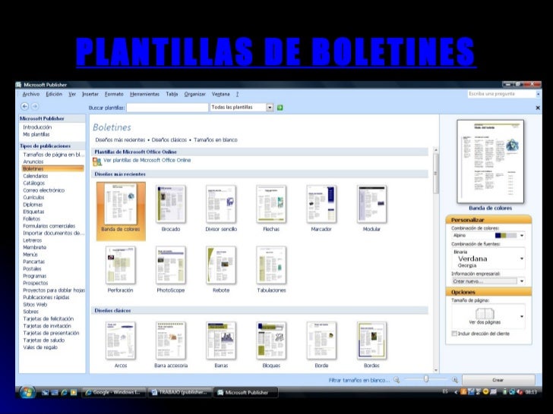Image resolution: width=553 pixels, height=414 pixels.
Task: Select the Perforación template thumbnail
Action: click(121, 265)
